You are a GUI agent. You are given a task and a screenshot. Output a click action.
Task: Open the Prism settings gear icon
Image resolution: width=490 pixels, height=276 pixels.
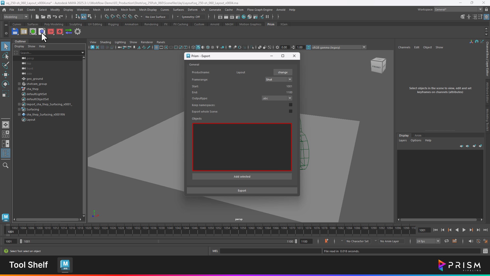tap(78, 32)
